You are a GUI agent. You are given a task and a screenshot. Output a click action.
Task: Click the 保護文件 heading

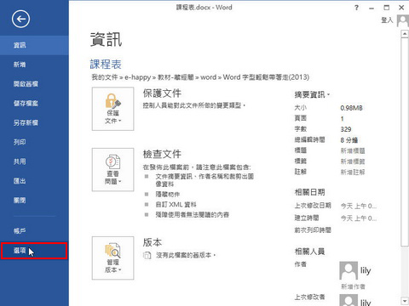pos(162,93)
